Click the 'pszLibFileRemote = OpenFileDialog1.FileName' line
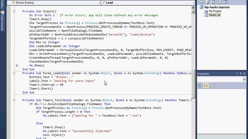 (x=65, y=31)
